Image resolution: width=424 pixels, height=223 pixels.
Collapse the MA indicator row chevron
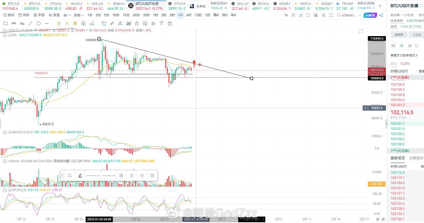(x=5, y=35)
